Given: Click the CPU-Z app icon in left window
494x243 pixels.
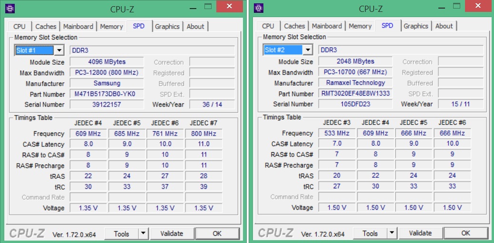Looking at the screenshot, I should pyautogui.click(x=10, y=9).
